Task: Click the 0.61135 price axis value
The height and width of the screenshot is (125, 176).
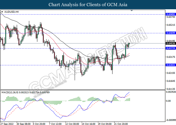Action: 171,89
